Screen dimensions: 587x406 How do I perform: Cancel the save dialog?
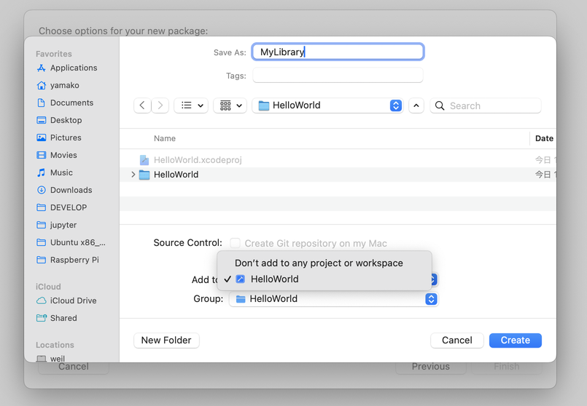pyautogui.click(x=456, y=340)
